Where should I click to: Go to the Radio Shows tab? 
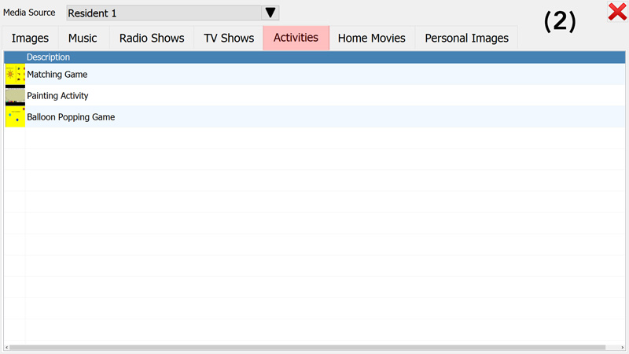click(x=152, y=38)
